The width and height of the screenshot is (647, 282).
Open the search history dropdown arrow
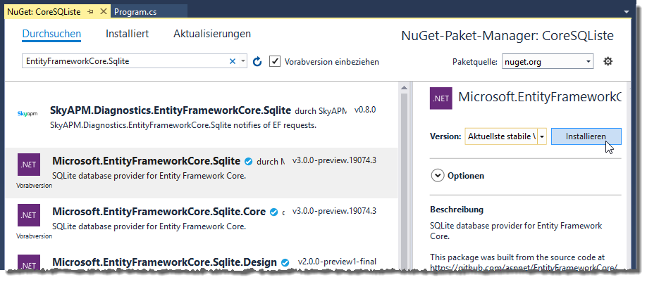[243, 61]
